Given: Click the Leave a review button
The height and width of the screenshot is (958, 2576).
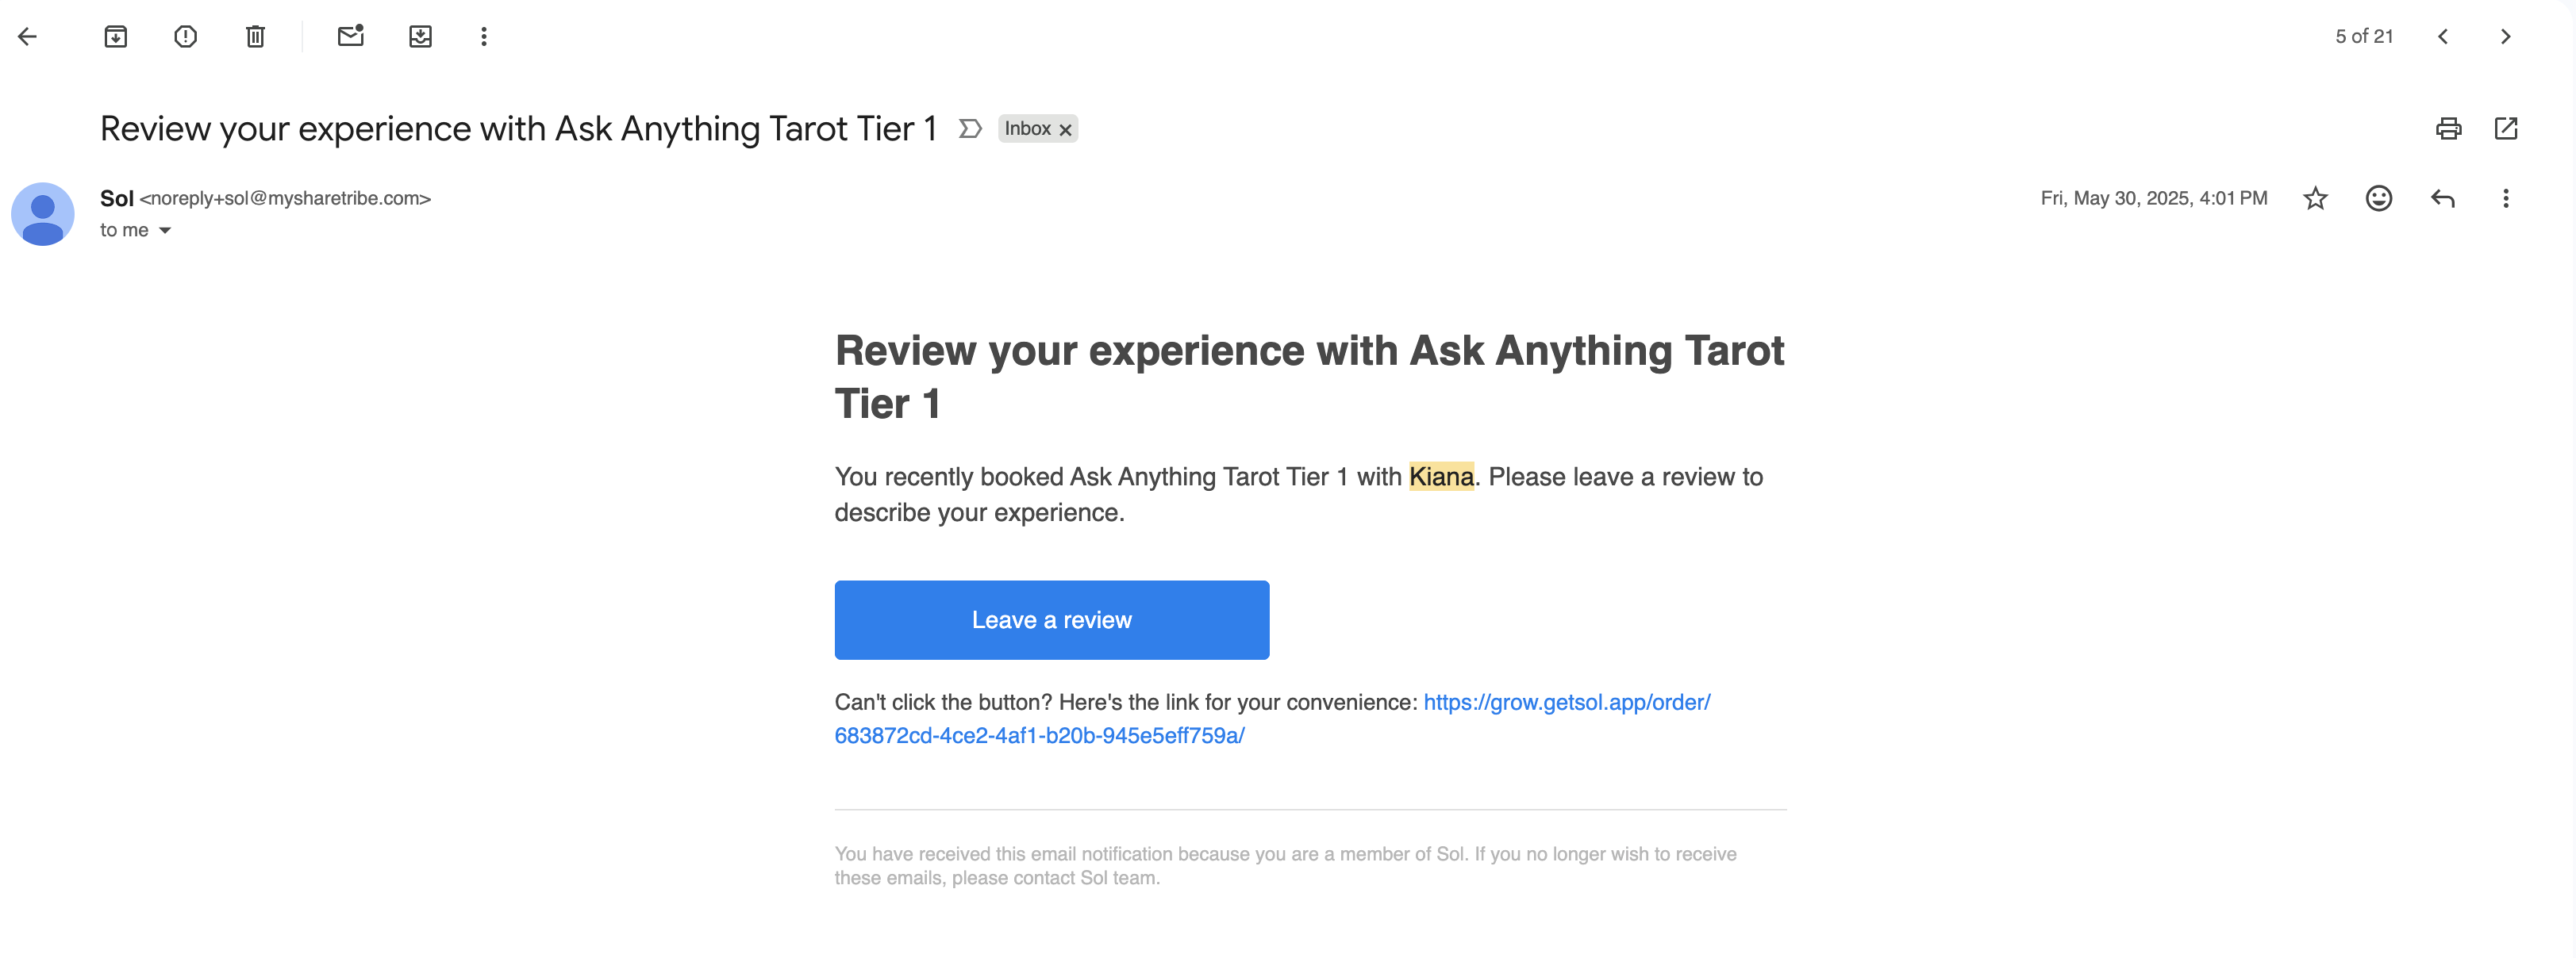Looking at the screenshot, I should pyautogui.click(x=1052, y=620).
